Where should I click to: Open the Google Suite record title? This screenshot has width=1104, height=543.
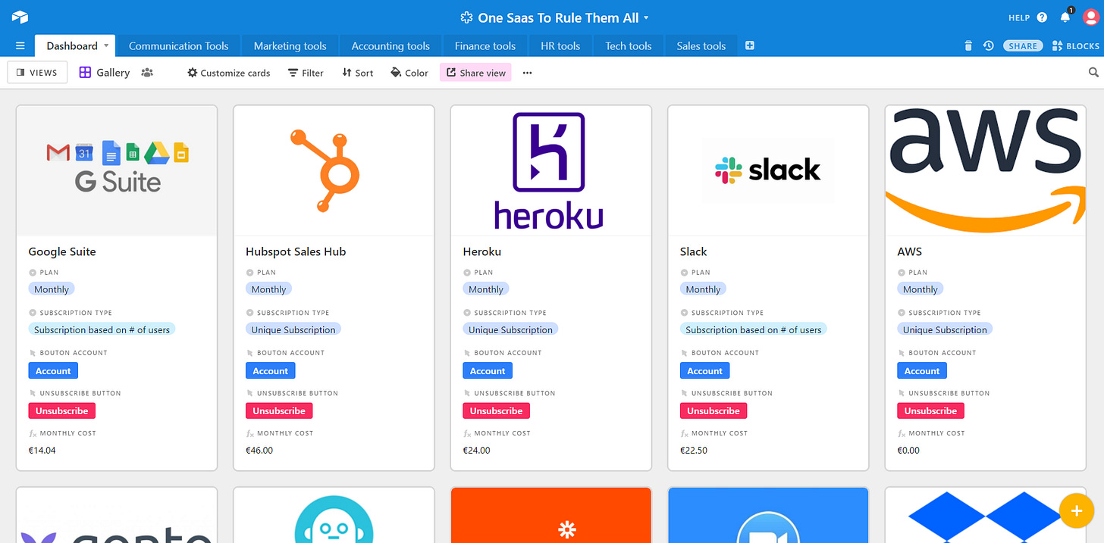[x=62, y=251]
